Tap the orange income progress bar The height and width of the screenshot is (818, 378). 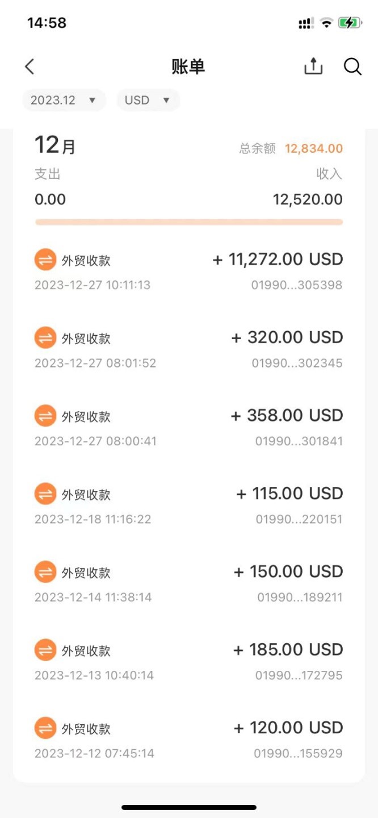(x=188, y=222)
